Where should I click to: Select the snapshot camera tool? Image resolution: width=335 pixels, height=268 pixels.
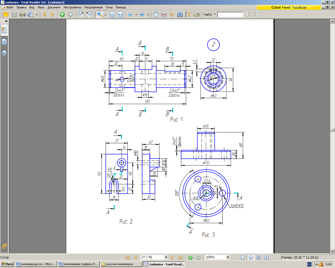196,14
